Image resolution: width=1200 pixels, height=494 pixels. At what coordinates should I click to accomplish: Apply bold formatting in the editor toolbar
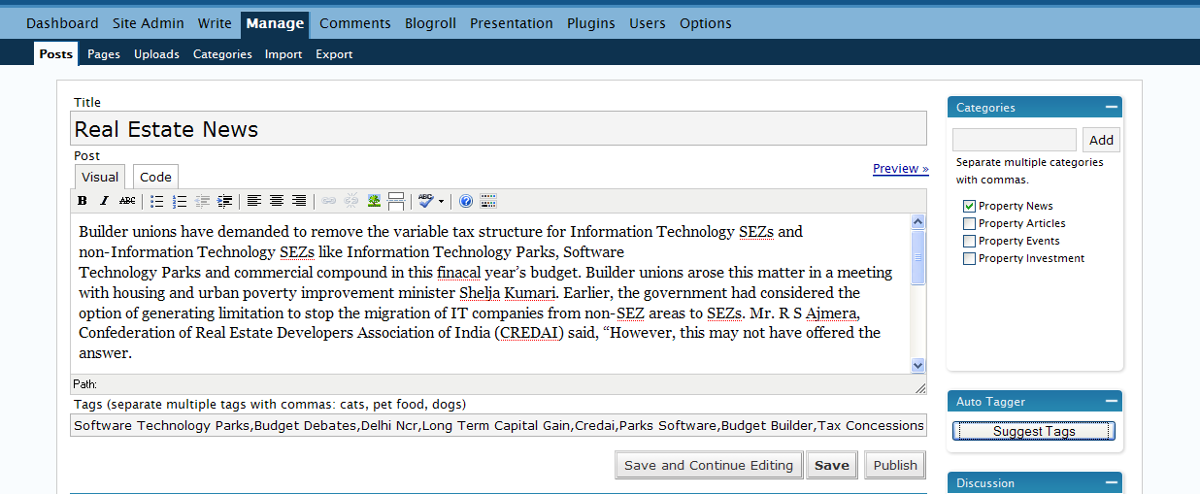pos(83,201)
